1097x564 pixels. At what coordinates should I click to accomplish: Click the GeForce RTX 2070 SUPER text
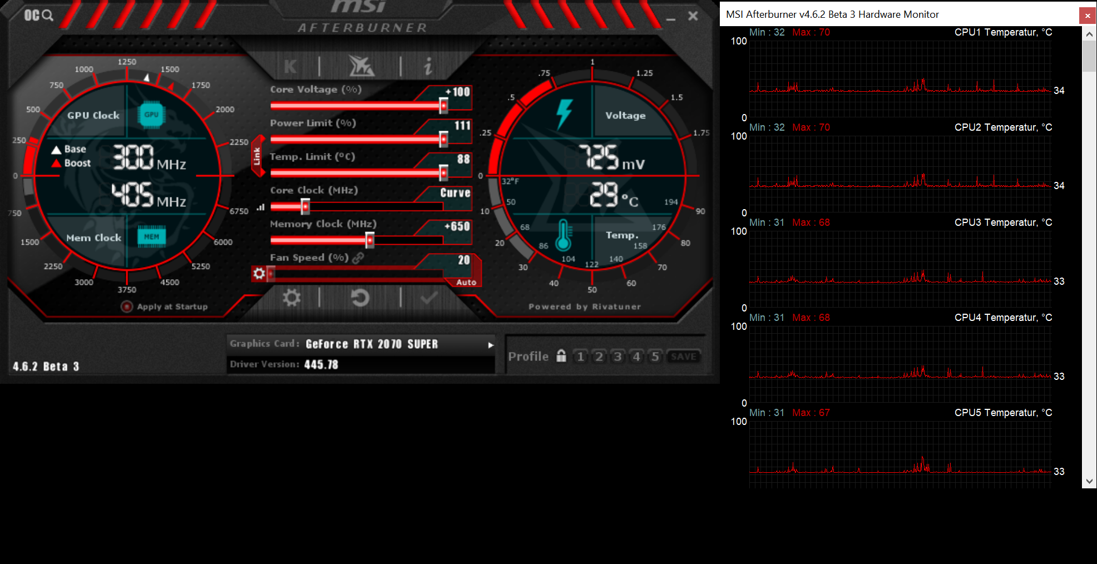coord(372,344)
